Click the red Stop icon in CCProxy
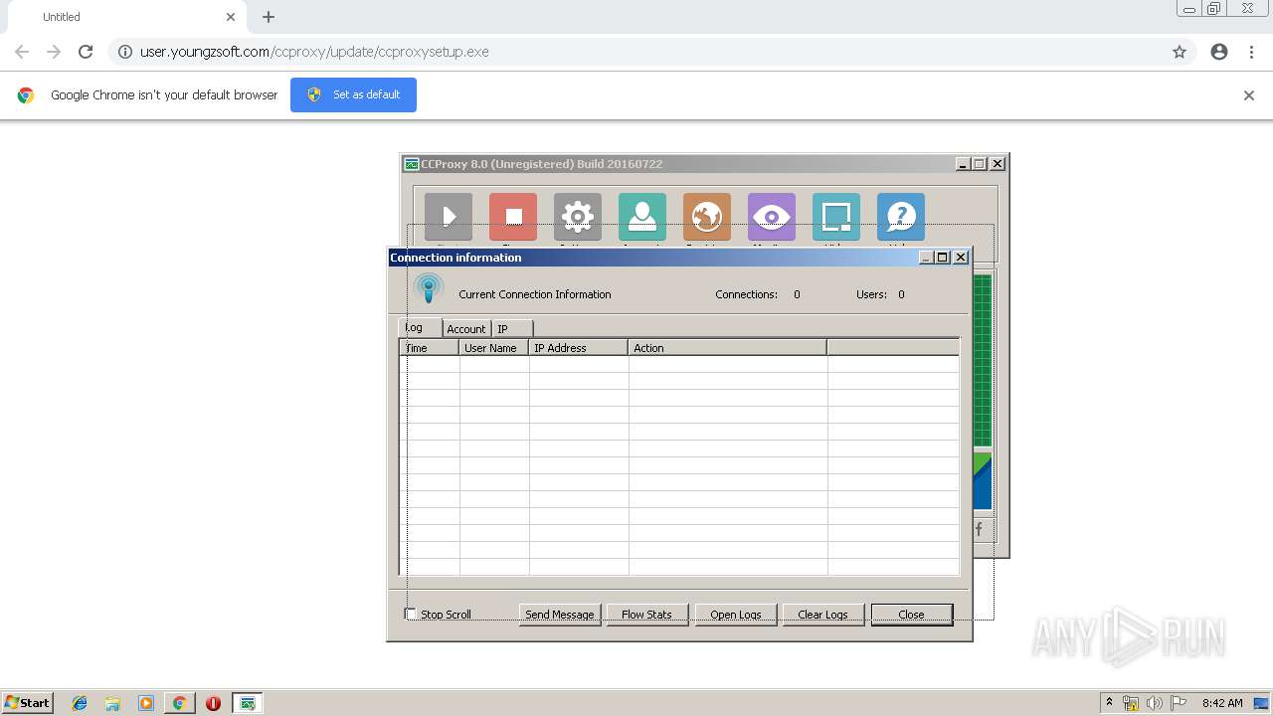This screenshot has height=716, width=1273. 513,217
